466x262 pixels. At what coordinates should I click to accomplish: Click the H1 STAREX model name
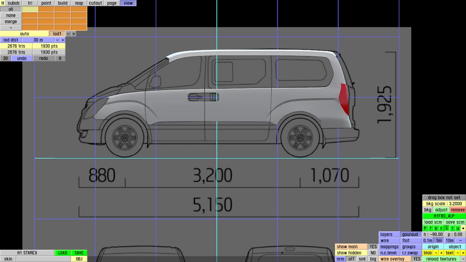coord(27,253)
